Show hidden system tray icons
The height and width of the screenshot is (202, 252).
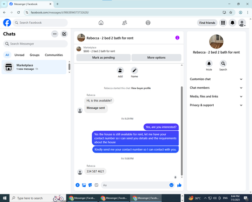pyautogui.click(x=205, y=198)
